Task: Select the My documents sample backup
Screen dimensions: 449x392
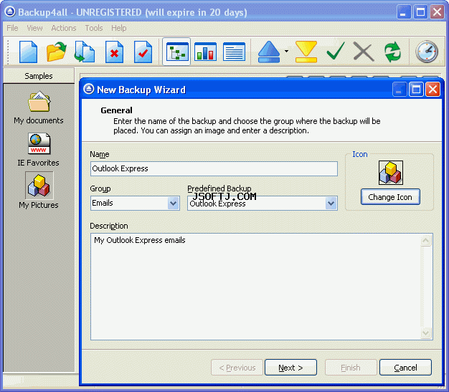Action: point(39,107)
